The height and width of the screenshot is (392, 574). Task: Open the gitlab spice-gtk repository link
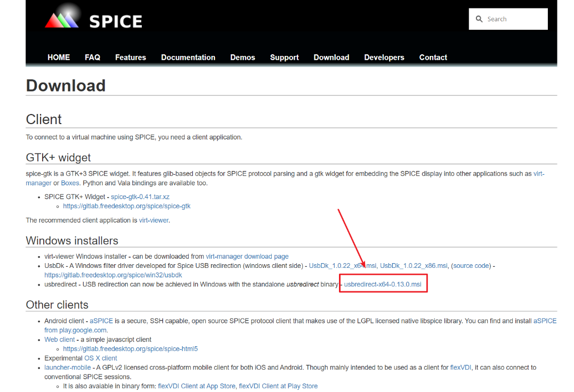(127, 206)
